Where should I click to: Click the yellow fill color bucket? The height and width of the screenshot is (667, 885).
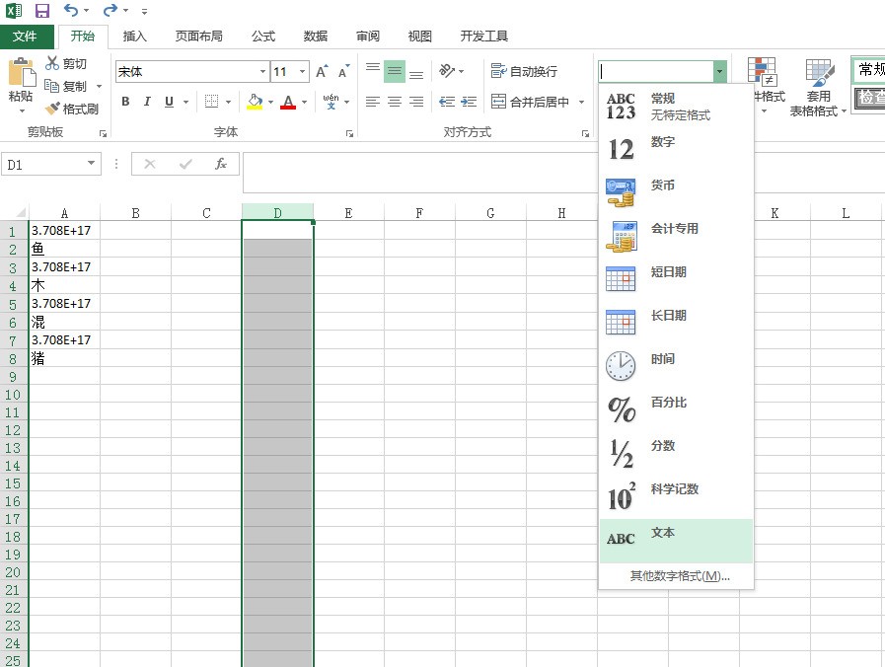click(x=255, y=102)
